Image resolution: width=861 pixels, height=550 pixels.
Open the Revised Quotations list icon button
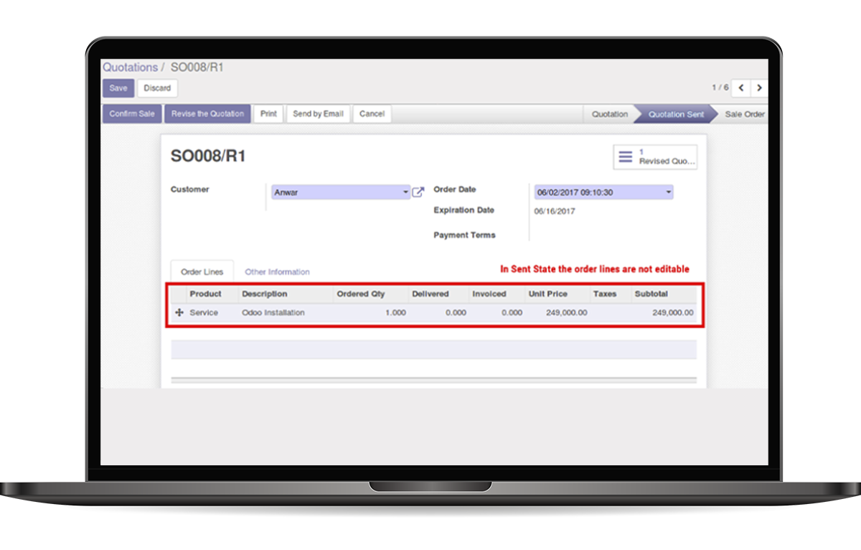click(x=655, y=157)
